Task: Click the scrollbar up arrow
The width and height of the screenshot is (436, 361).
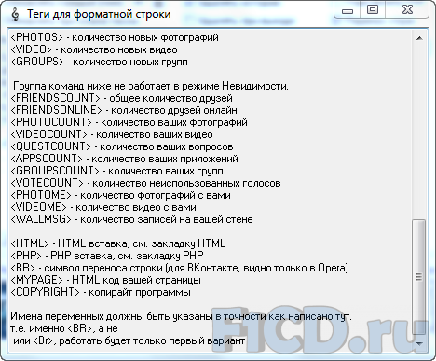Action: click(419, 38)
